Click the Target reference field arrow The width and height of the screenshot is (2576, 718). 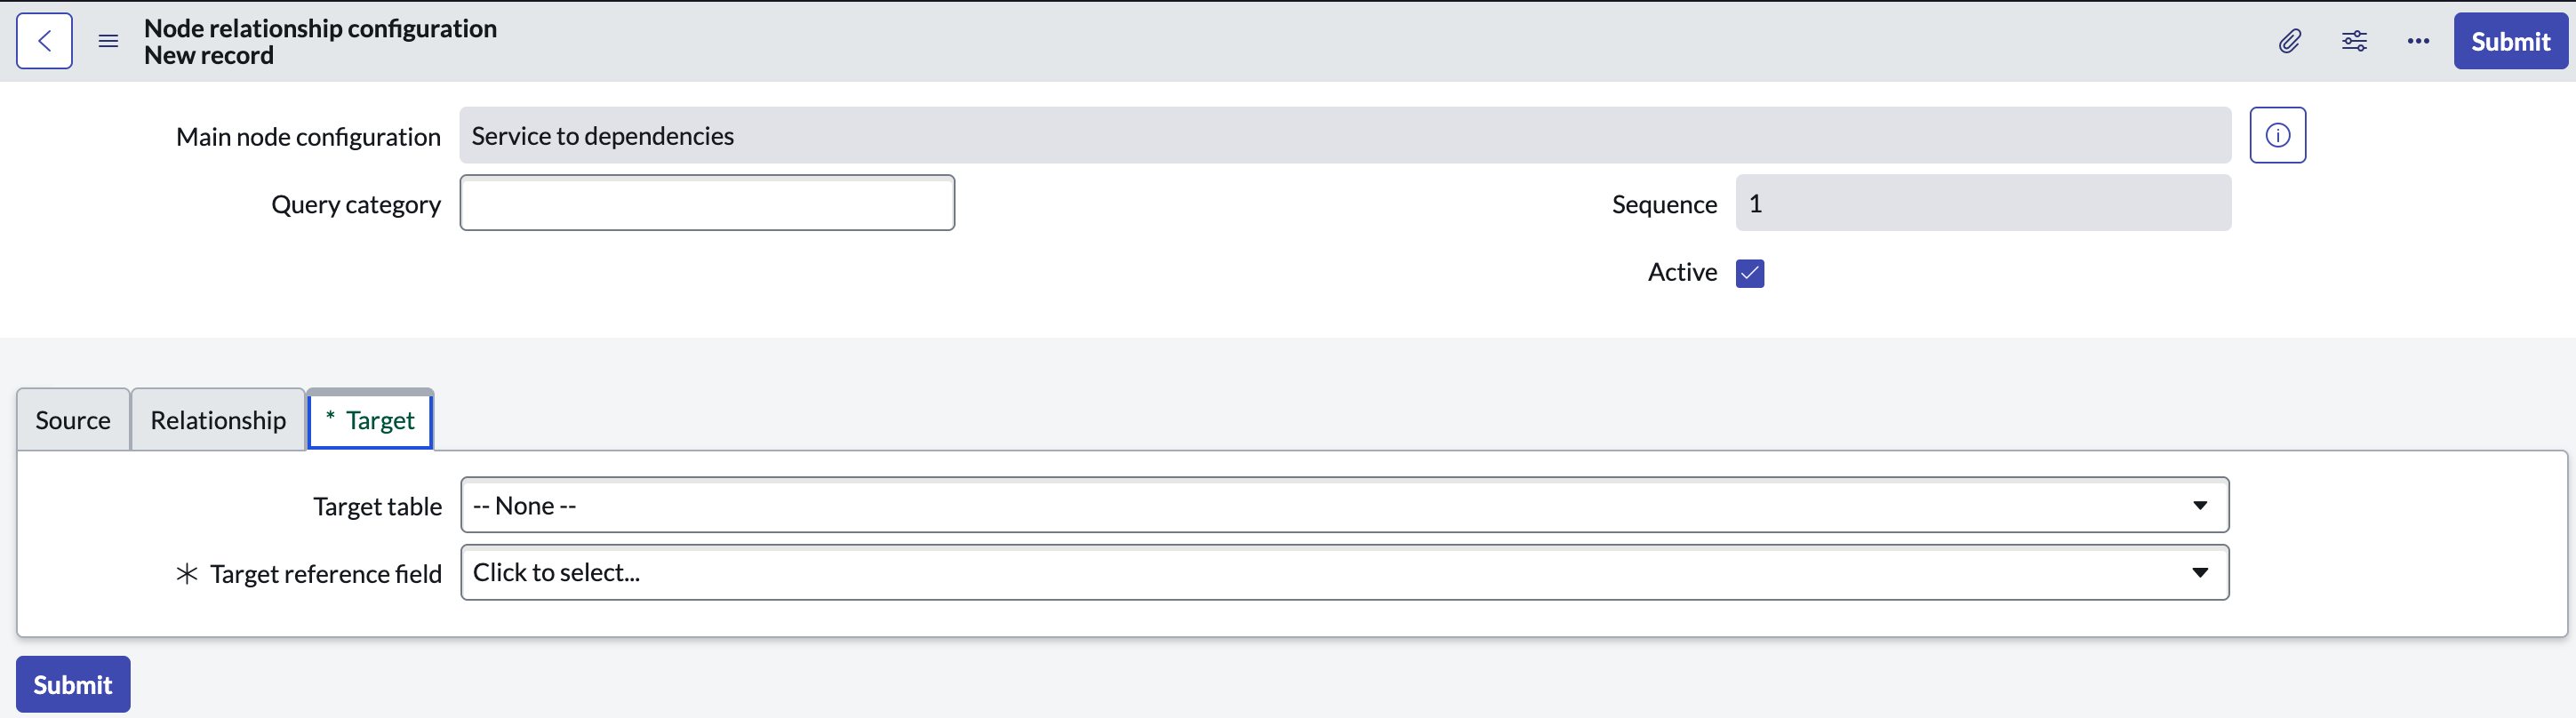coord(2199,572)
